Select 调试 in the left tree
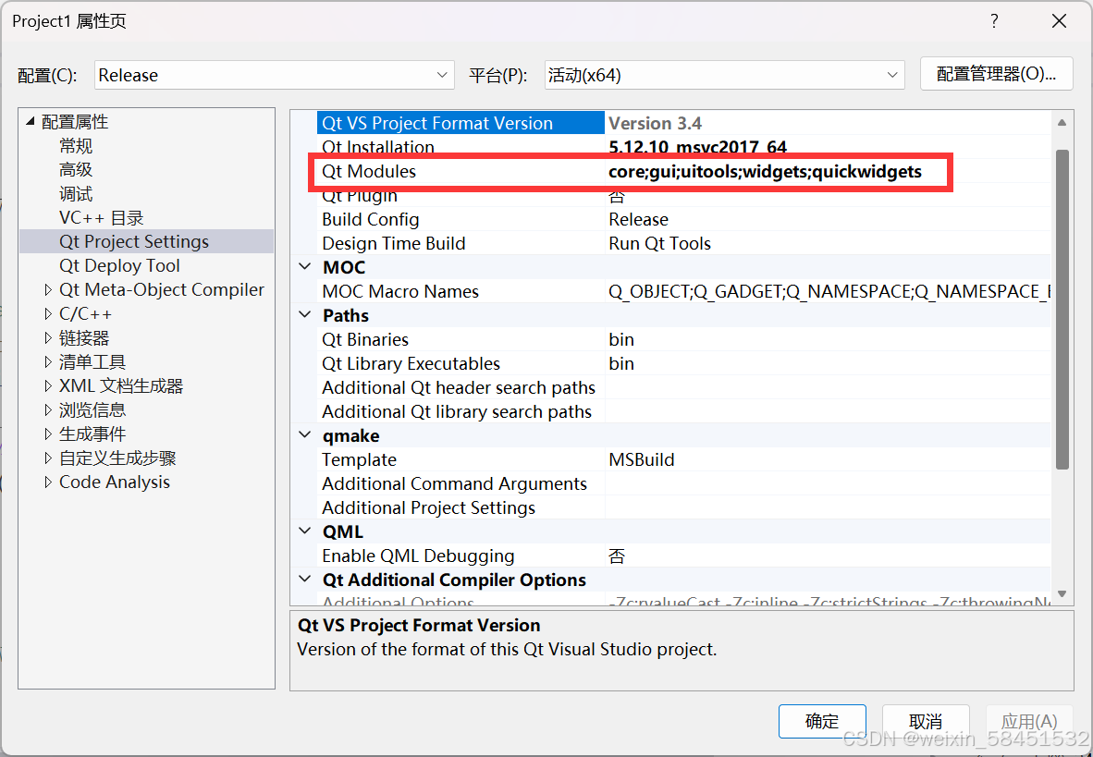Viewport: 1093px width, 757px height. point(76,193)
